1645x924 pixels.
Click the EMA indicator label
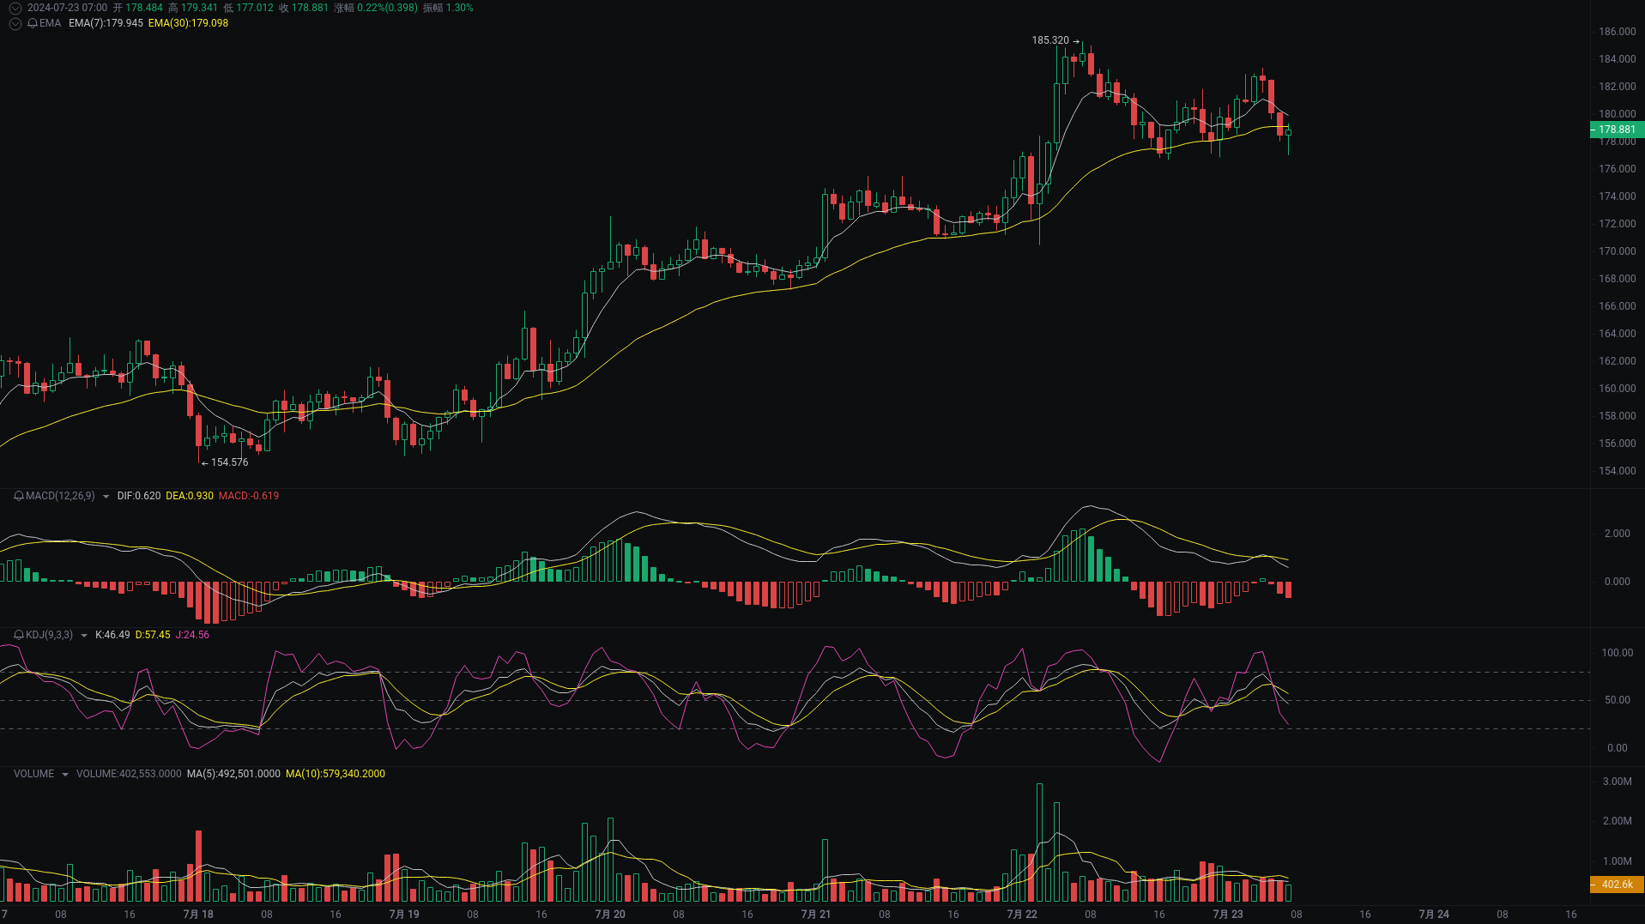(50, 23)
